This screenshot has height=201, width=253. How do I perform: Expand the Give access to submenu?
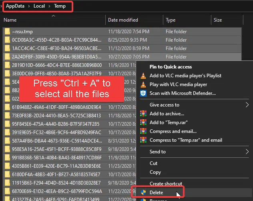point(247,105)
